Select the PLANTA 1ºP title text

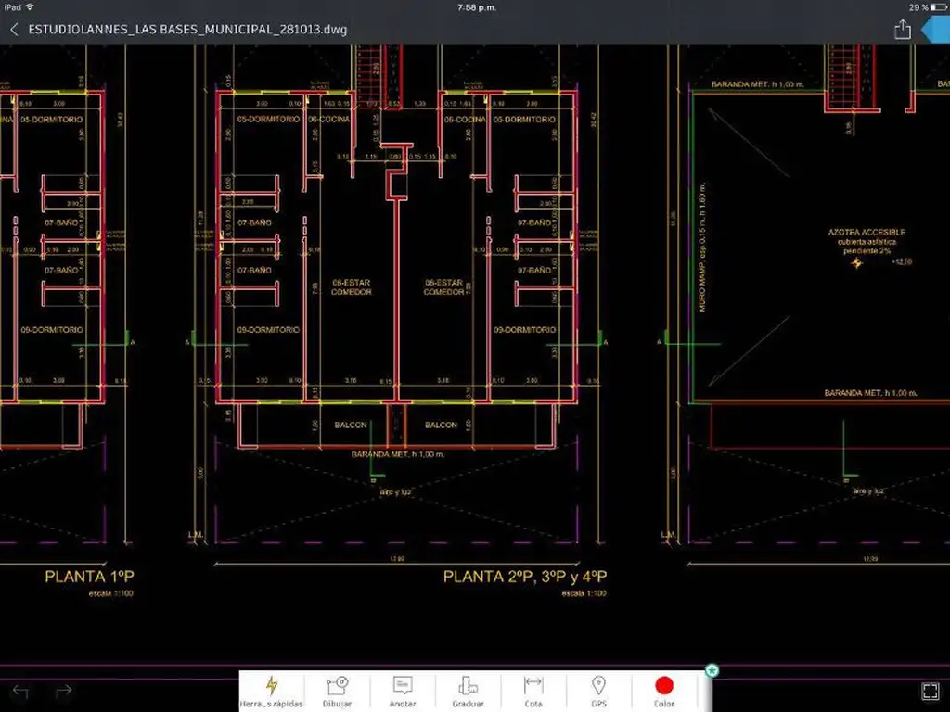tap(89, 577)
